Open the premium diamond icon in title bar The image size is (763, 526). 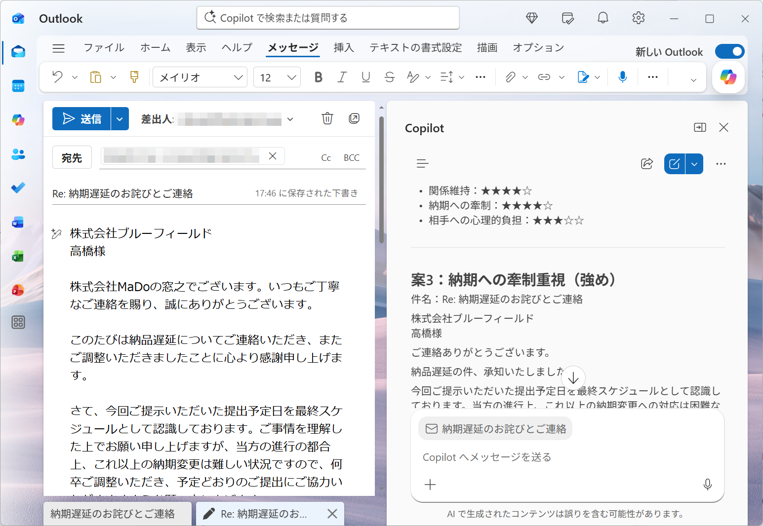tap(532, 18)
